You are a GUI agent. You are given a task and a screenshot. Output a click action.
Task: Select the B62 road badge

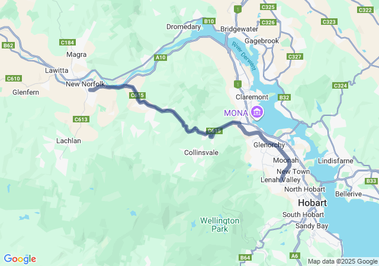pyautogui.click(x=8, y=46)
